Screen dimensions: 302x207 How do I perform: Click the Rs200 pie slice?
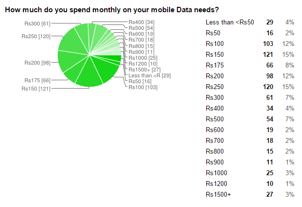click(x=70, y=60)
